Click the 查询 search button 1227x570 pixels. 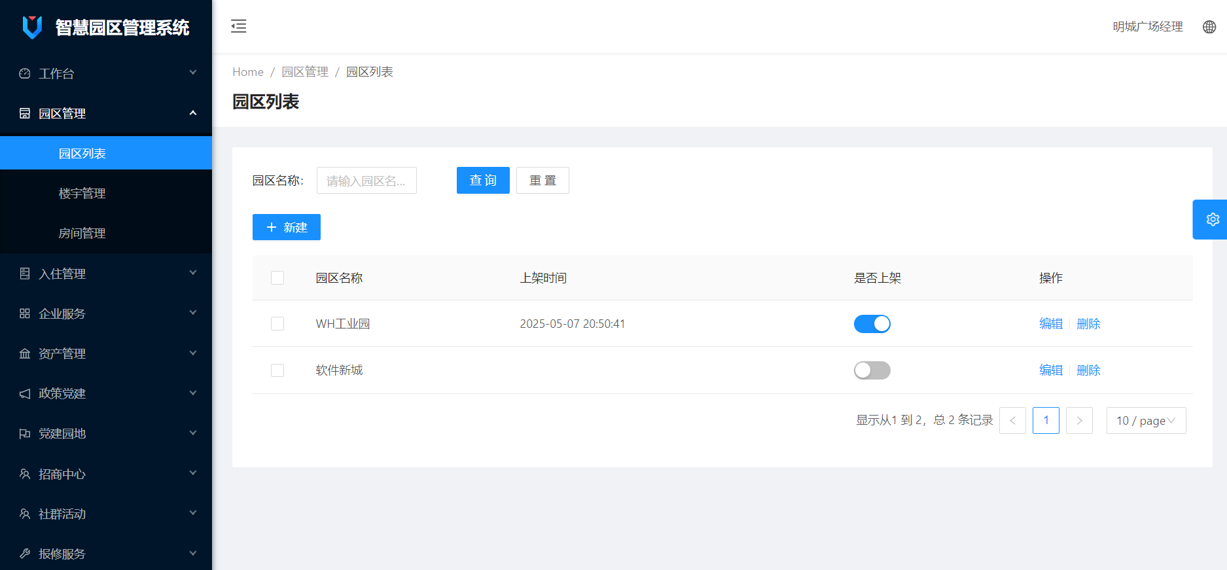(483, 181)
